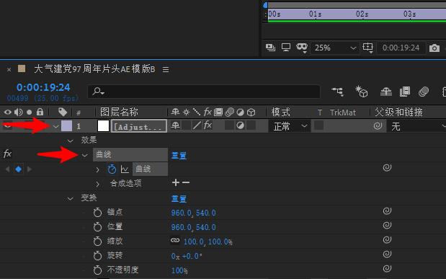This screenshot has width=446, height=279.
Task: Go to previous keyframe arrow
Action: pyautogui.click(x=8, y=169)
